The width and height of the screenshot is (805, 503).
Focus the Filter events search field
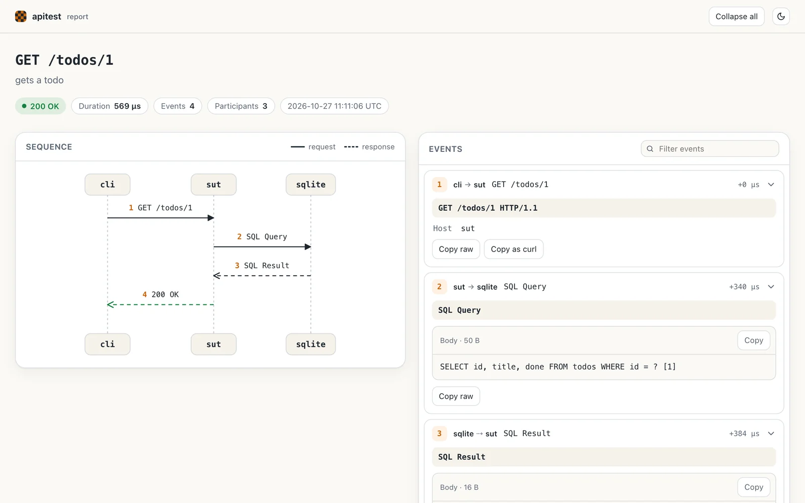pyautogui.click(x=710, y=149)
